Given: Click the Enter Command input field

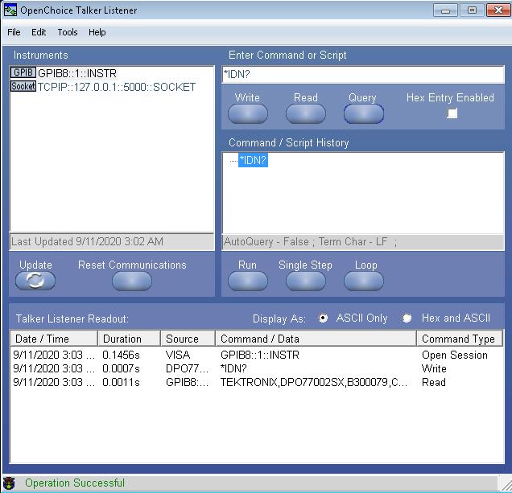Looking at the screenshot, I should (x=363, y=75).
